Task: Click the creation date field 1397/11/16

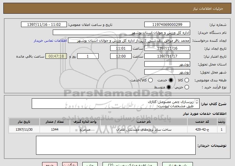Action: pyautogui.click(x=167, y=48)
